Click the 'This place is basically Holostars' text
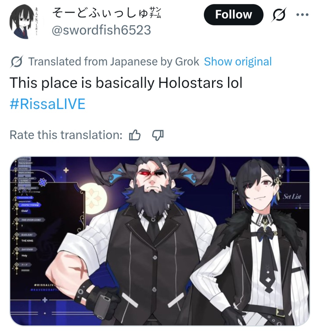Viewport: 325px width, 331px height. [116, 82]
